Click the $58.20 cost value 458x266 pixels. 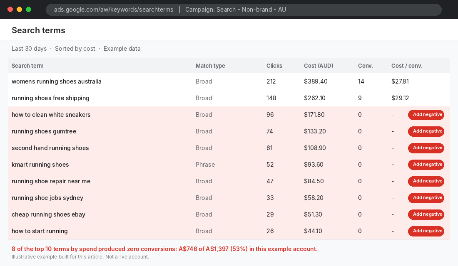(x=314, y=198)
